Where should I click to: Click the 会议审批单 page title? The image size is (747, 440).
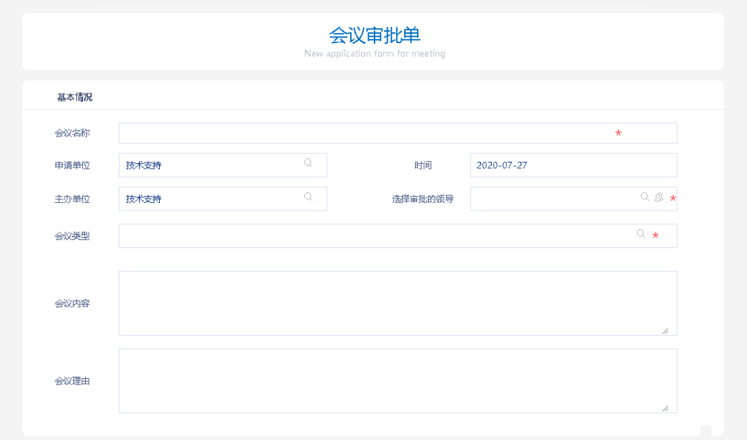coord(375,35)
